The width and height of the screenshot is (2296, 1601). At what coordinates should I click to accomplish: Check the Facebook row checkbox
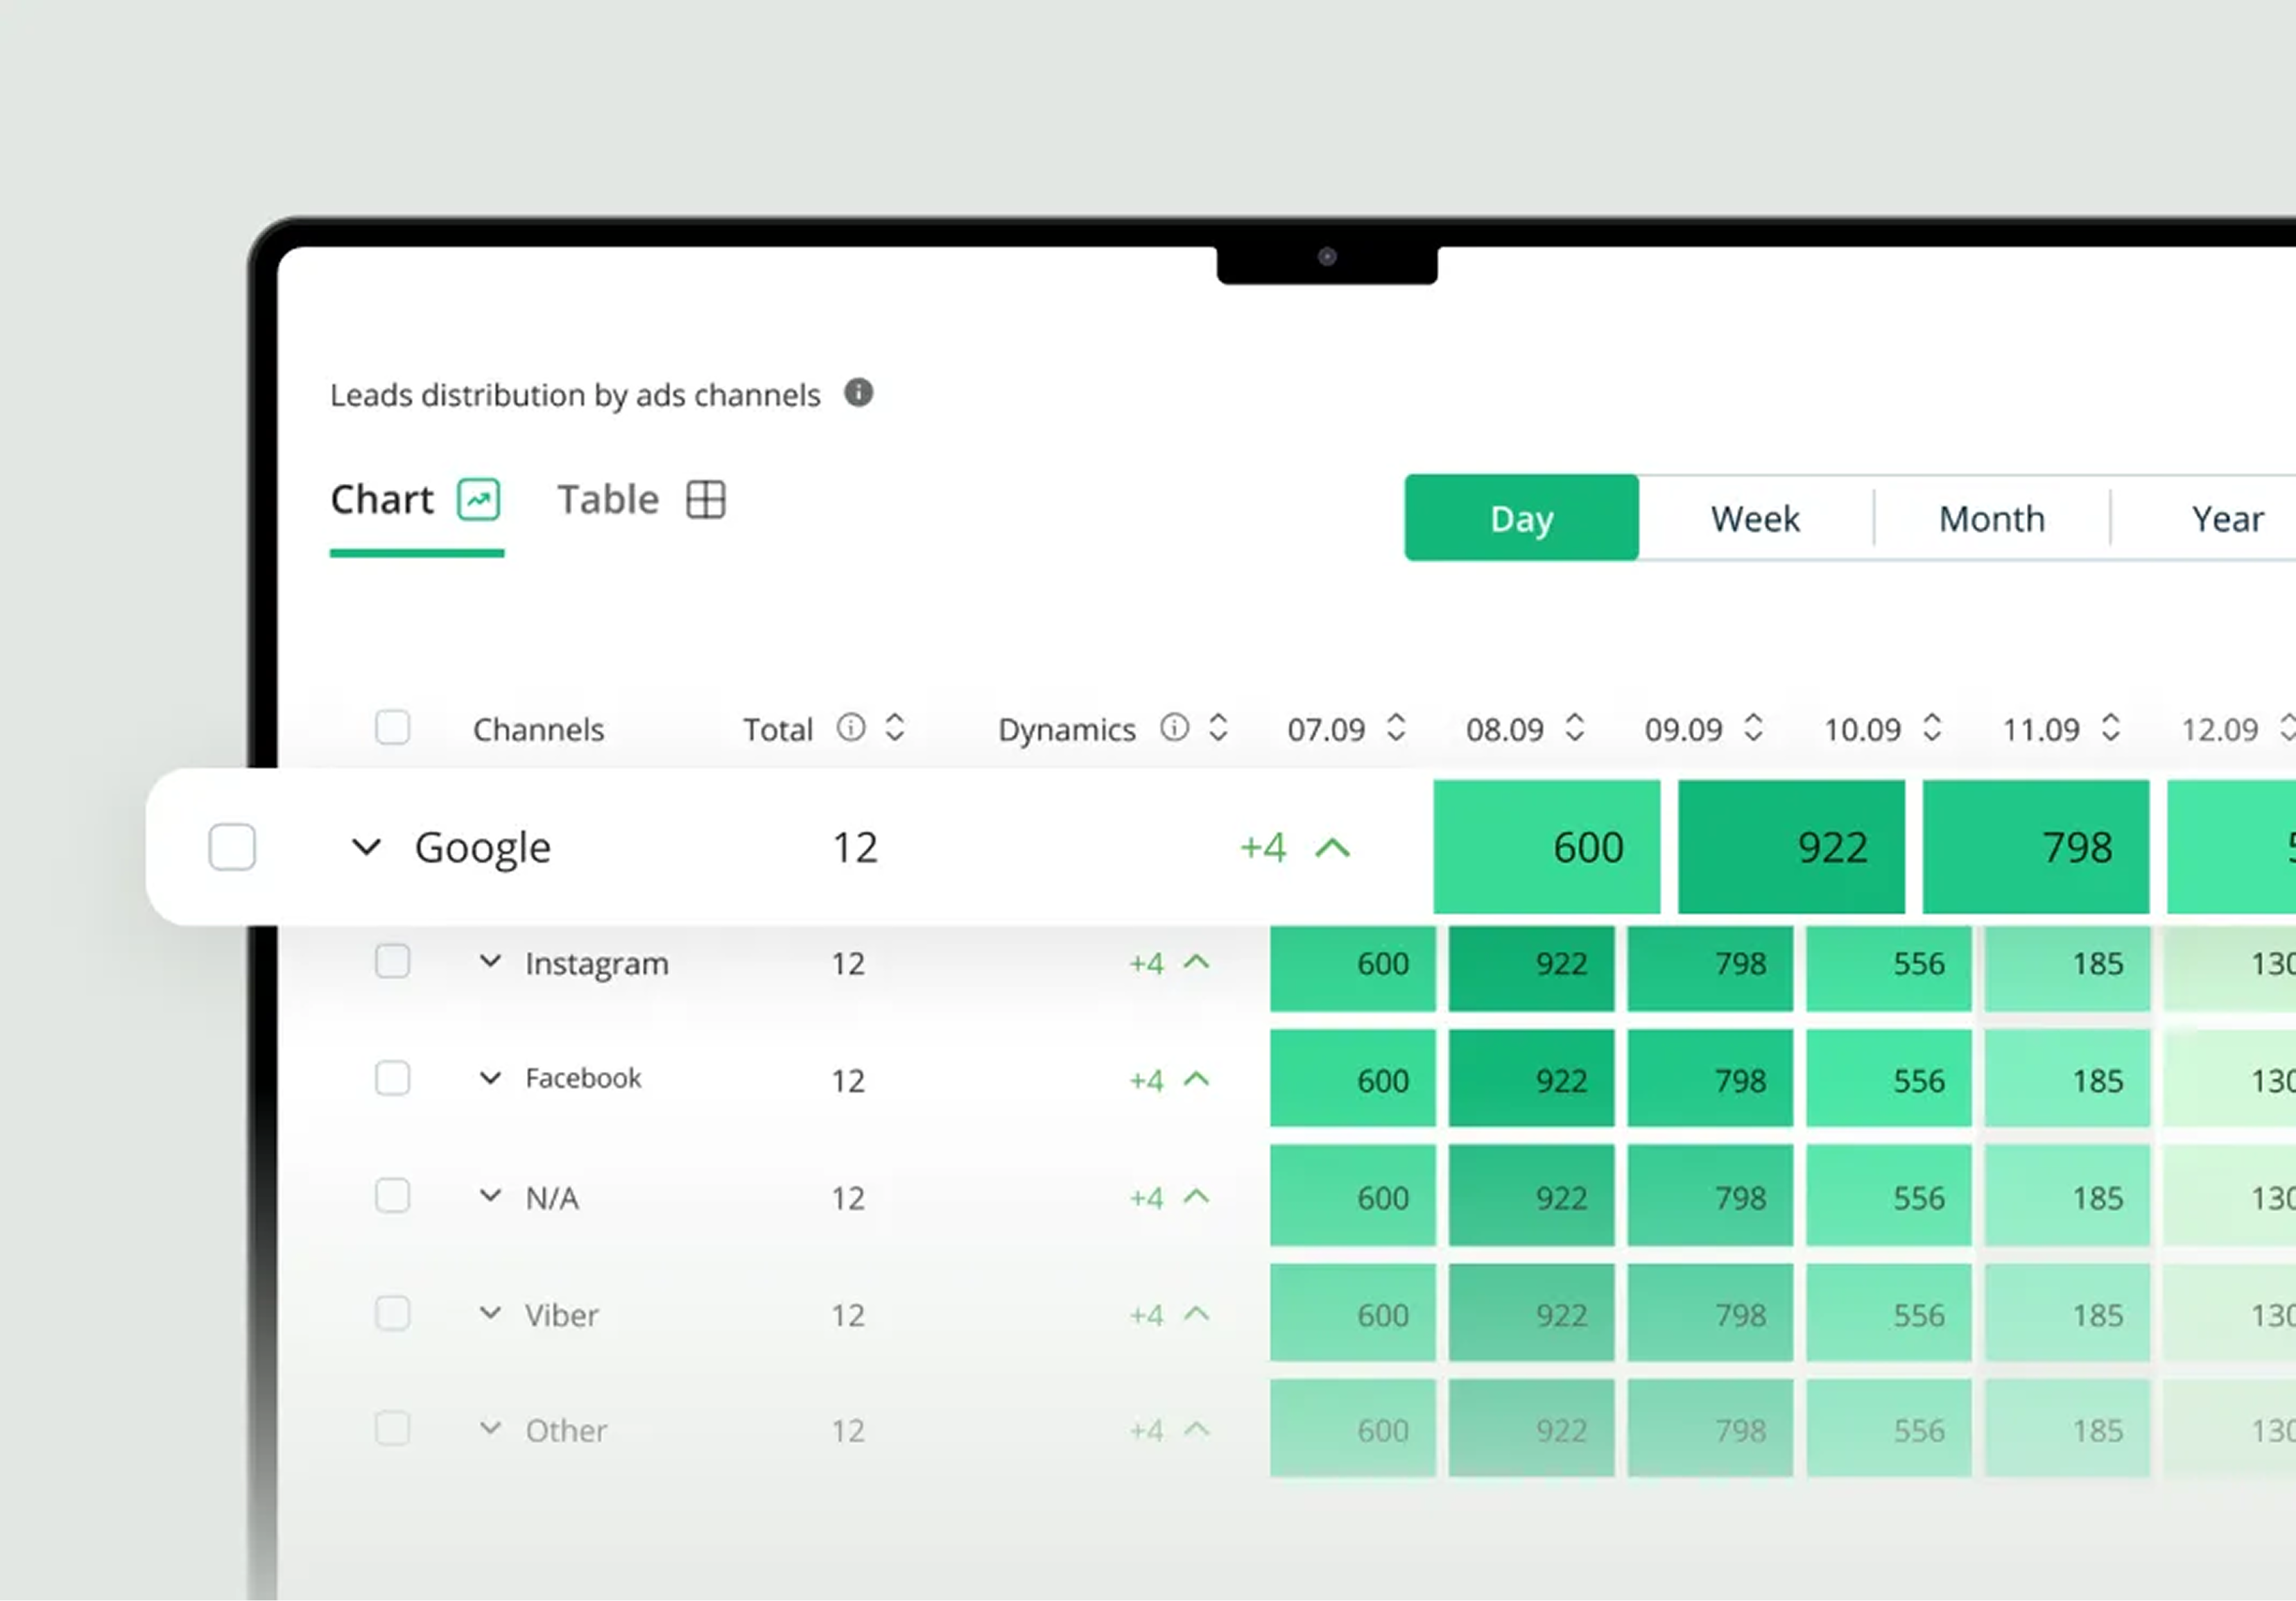[393, 1078]
